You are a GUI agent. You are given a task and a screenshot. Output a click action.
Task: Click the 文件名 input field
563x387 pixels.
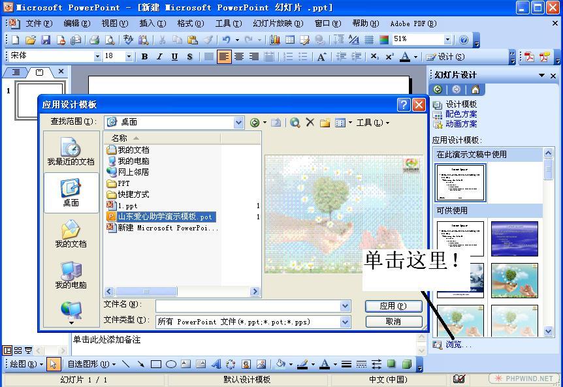[x=248, y=306]
